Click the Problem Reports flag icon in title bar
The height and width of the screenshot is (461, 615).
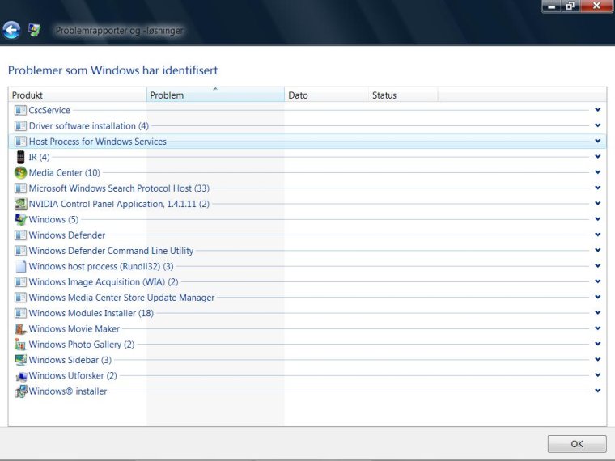tap(35, 30)
